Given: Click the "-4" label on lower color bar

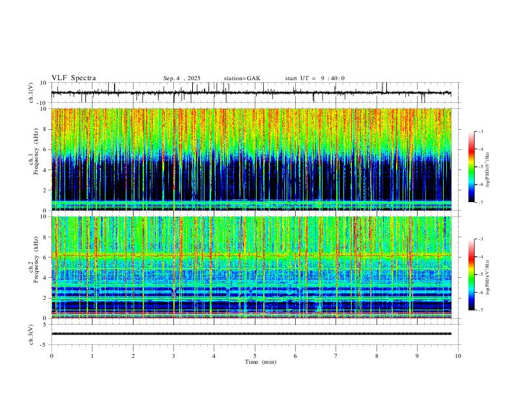Looking at the screenshot, I should (x=480, y=257).
